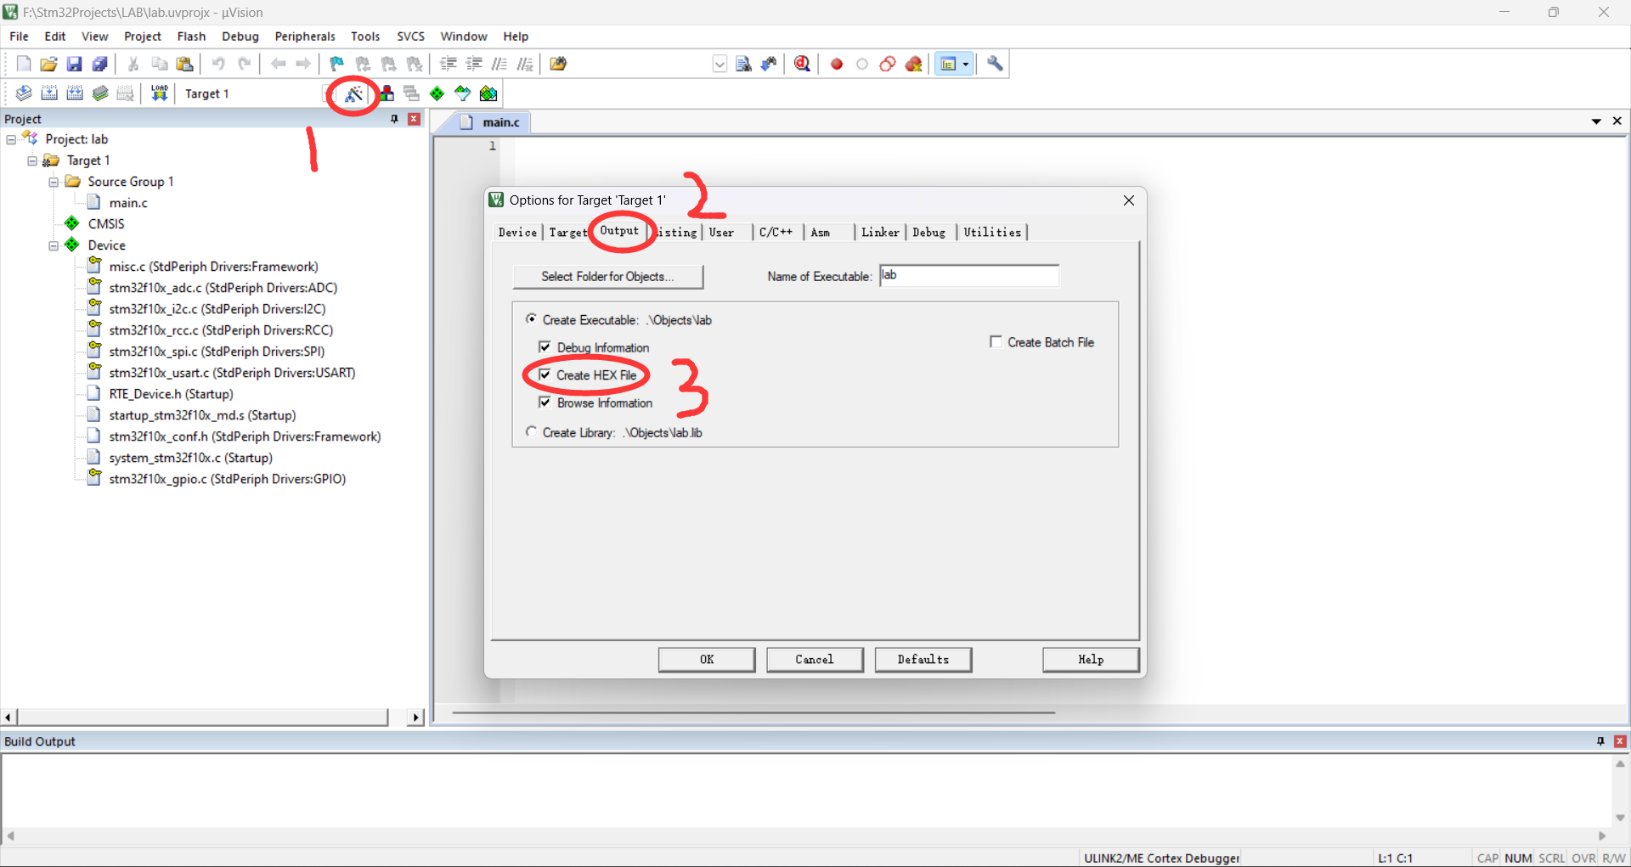Click Select Folder for Objects button

[x=607, y=276]
